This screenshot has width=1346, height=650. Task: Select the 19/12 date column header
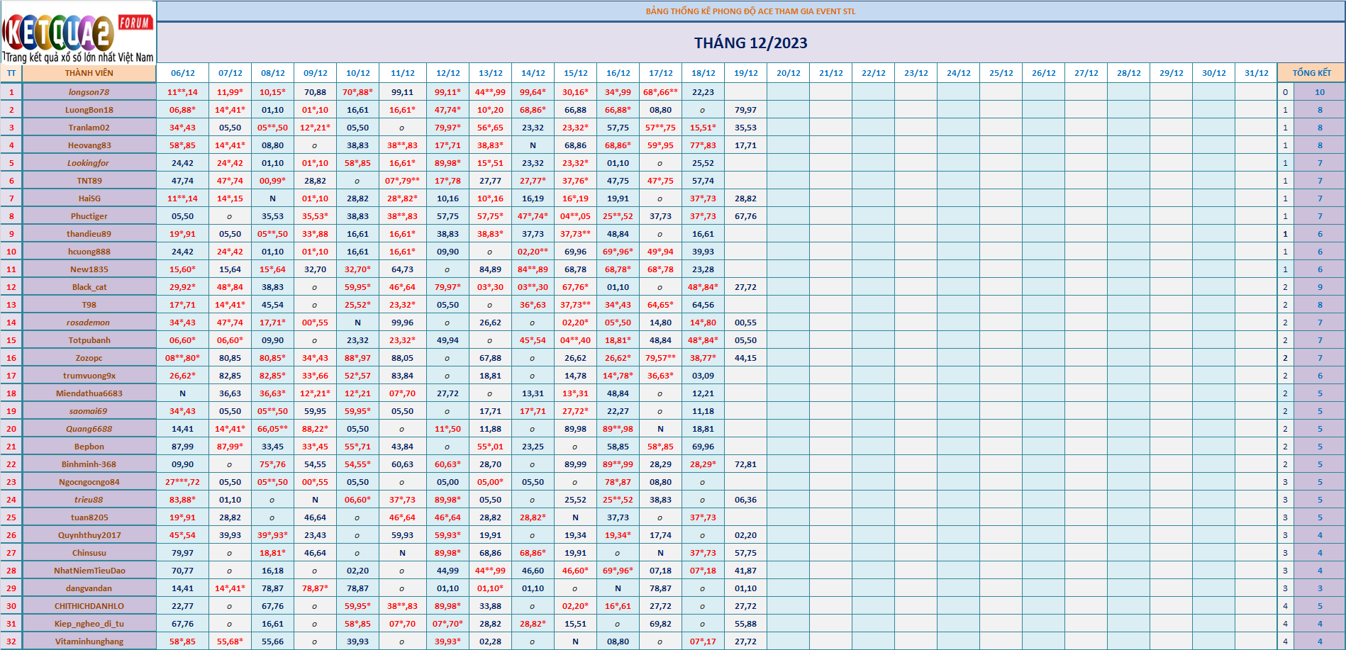[x=745, y=73]
